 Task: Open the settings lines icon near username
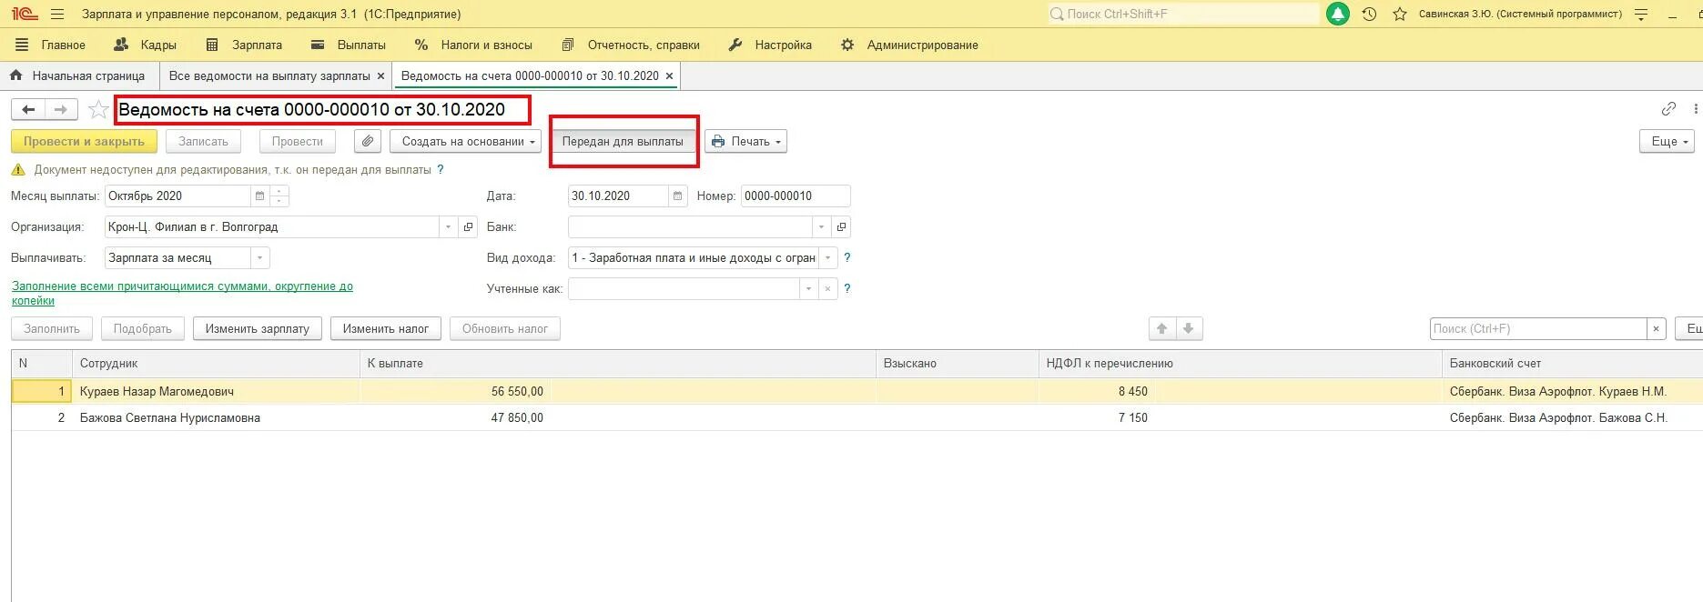point(1641,14)
